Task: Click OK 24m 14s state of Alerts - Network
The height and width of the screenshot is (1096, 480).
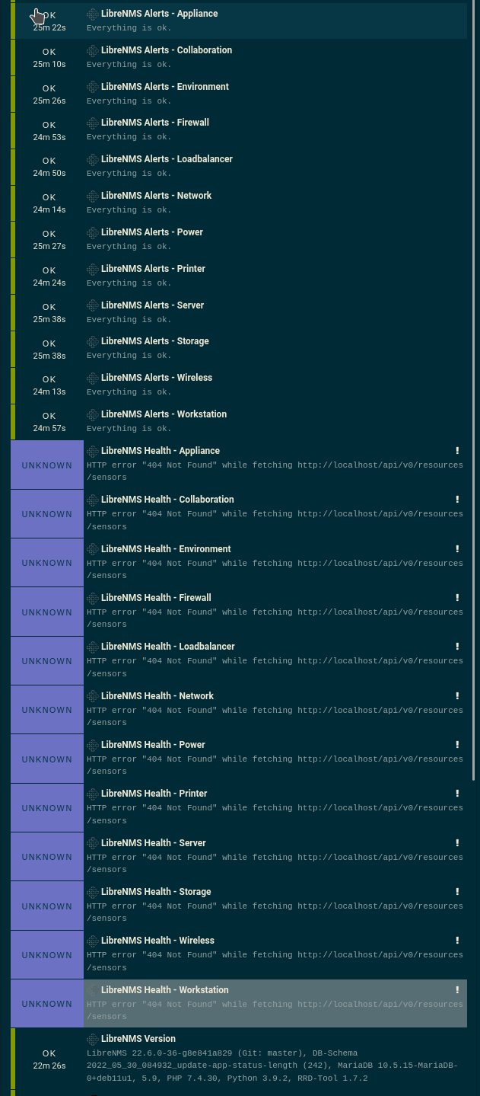Action: click(49, 203)
